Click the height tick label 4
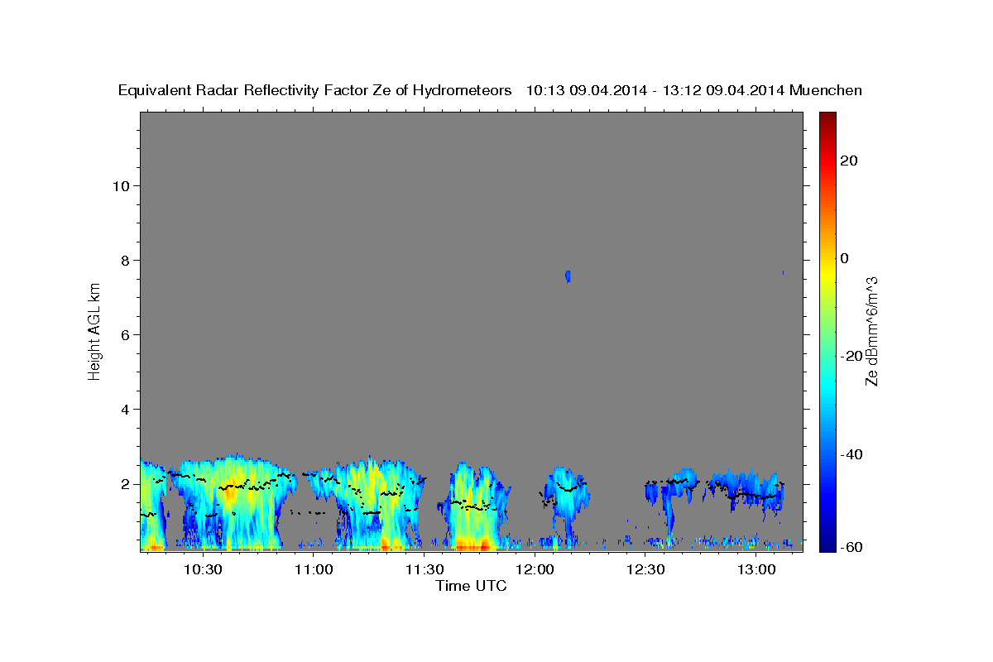Screen dimensions: 993x662 [125, 409]
